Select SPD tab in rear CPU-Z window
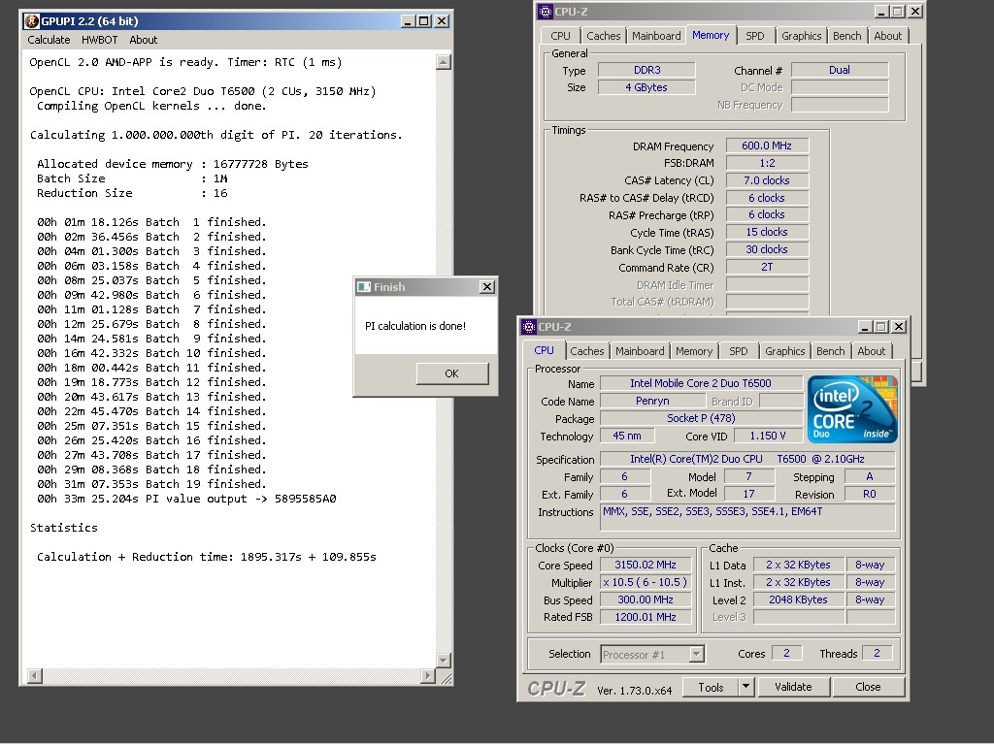 click(754, 36)
